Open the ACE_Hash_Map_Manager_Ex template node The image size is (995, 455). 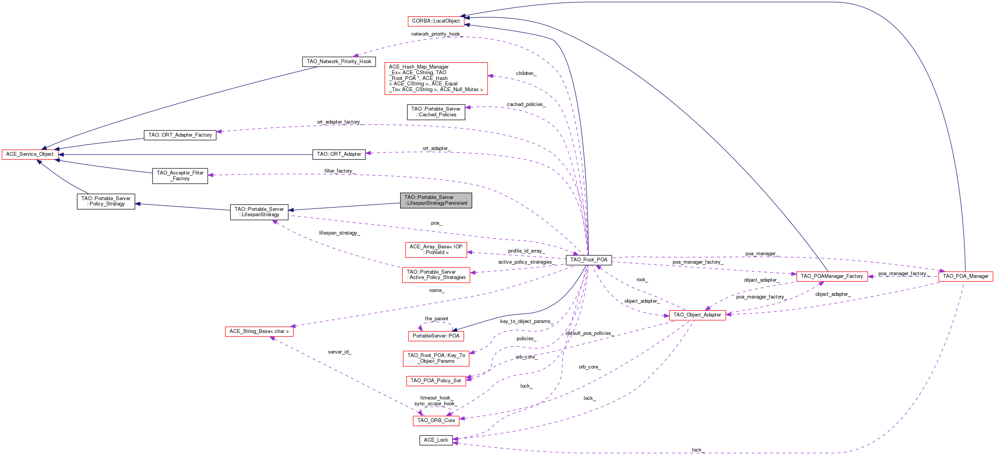click(436, 78)
